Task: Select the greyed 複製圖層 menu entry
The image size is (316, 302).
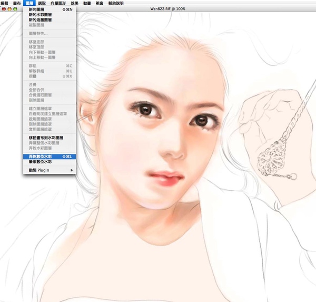Action: [50, 25]
